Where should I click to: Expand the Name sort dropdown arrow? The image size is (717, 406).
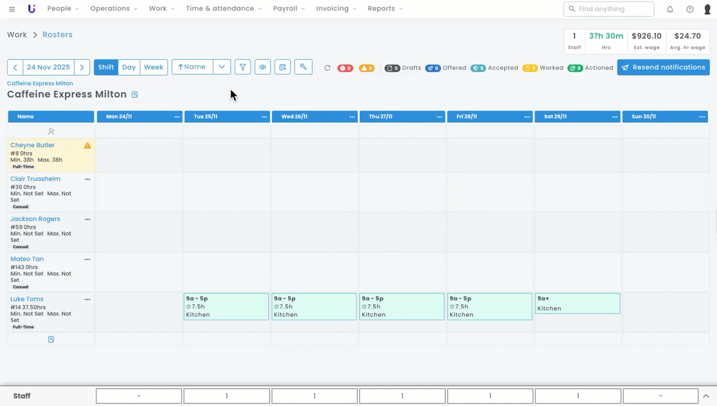[221, 67]
